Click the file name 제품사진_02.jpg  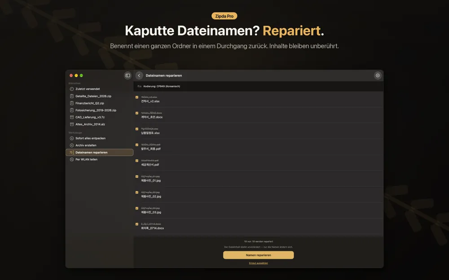click(151, 197)
